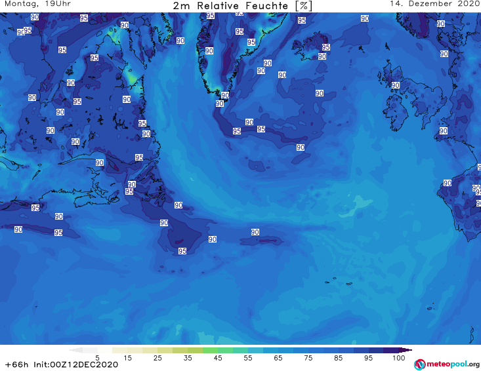Click the "+66h" forecast hour text
This screenshot has height=371, width=481.
(x=16, y=364)
